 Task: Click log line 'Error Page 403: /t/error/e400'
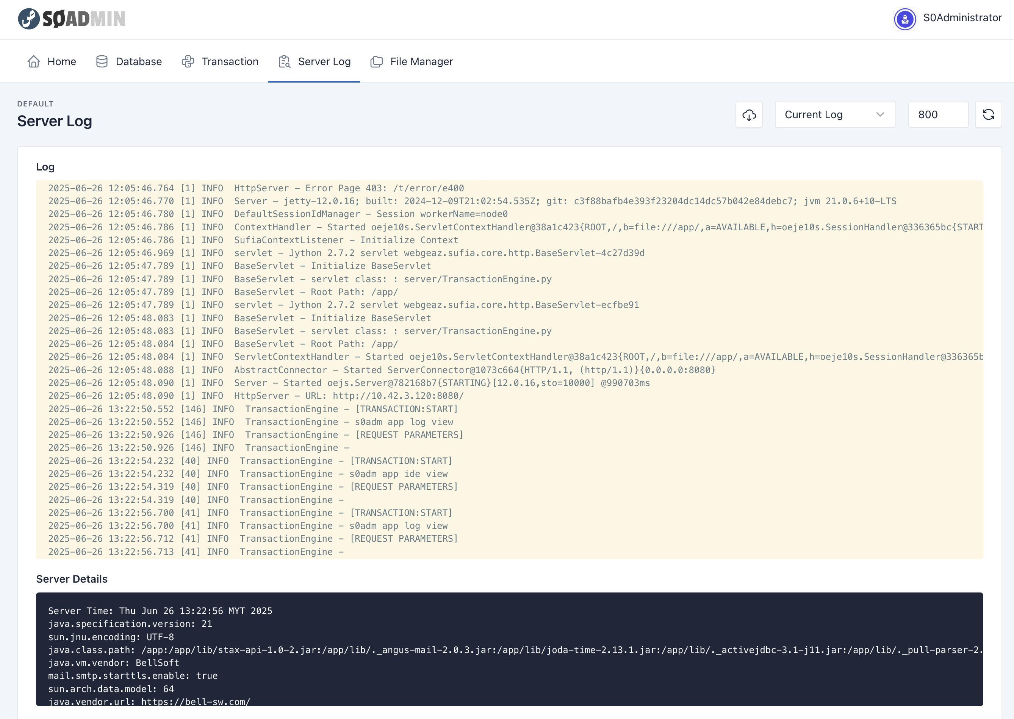pos(256,188)
